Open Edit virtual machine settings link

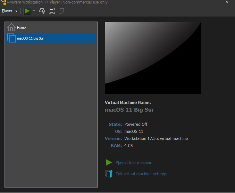click(x=141, y=174)
